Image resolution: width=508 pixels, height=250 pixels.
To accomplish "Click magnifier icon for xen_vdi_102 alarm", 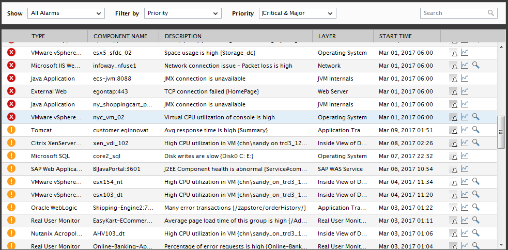I will point(475,143).
